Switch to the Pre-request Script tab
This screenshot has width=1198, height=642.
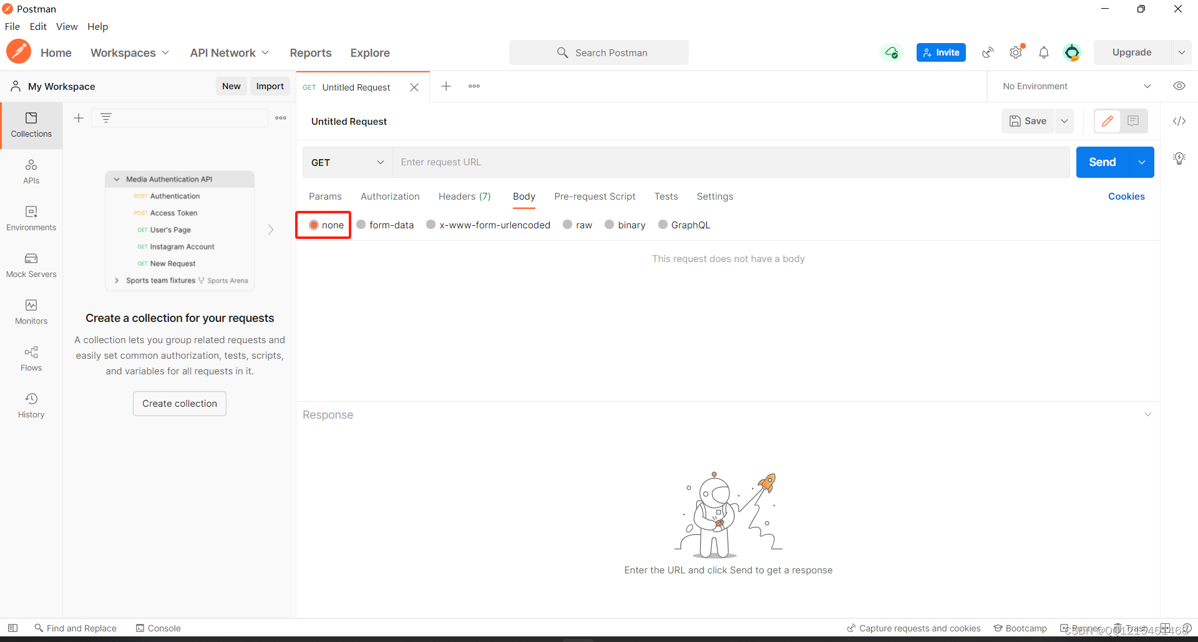[x=595, y=197]
